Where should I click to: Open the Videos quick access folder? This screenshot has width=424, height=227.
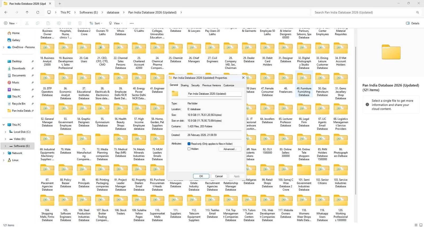coord(16,90)
